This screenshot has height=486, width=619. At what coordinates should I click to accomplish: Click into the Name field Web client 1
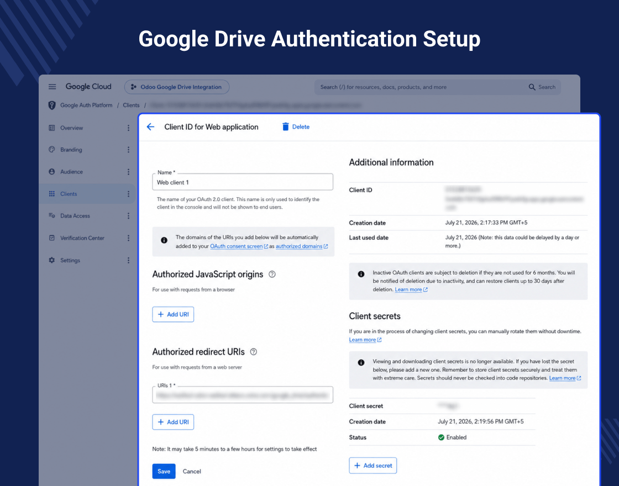pos(243,182)
